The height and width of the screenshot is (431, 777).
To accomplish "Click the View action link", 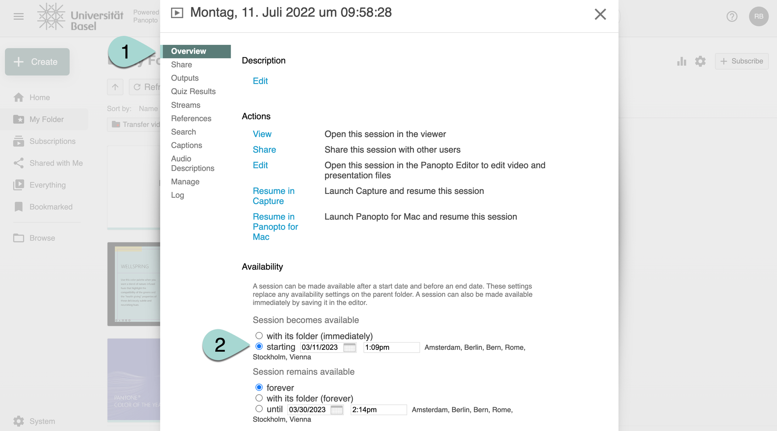I will [262, 134].
